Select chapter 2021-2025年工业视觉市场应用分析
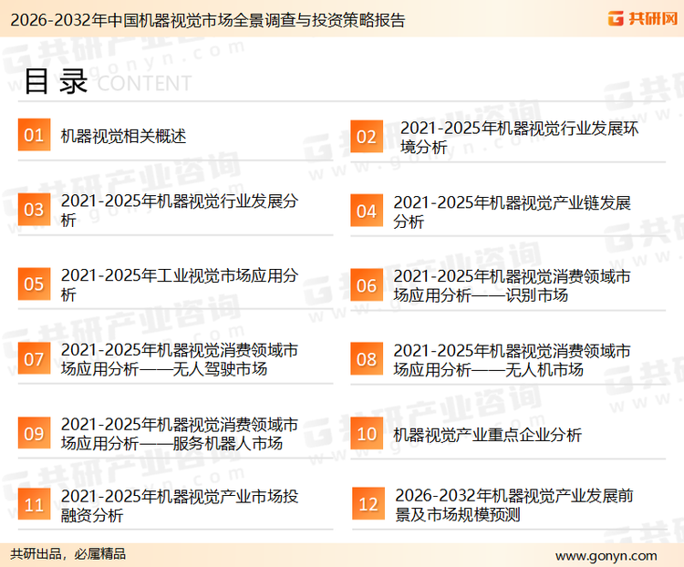 180,284
